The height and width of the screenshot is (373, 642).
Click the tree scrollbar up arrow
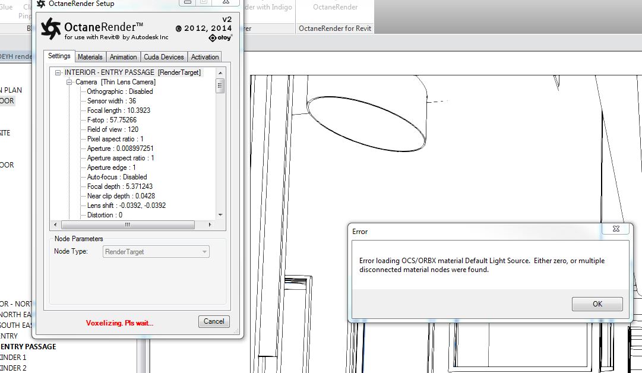tap(220, 73)
